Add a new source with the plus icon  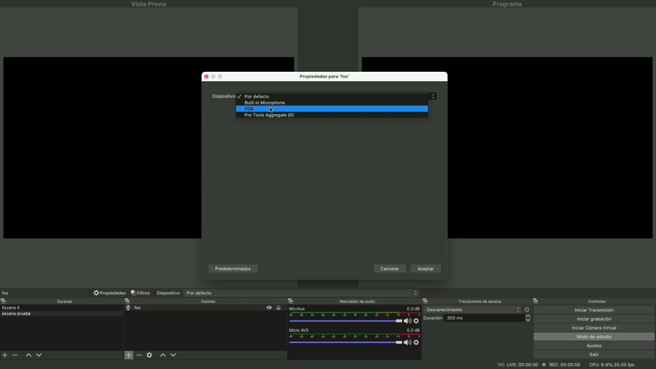[x=129, y=355]
